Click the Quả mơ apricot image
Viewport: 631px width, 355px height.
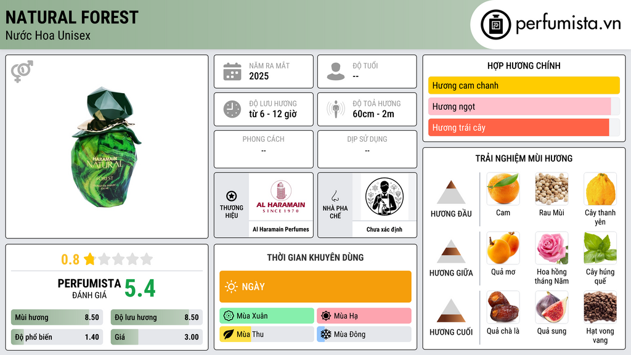click(x=503, y=248)
